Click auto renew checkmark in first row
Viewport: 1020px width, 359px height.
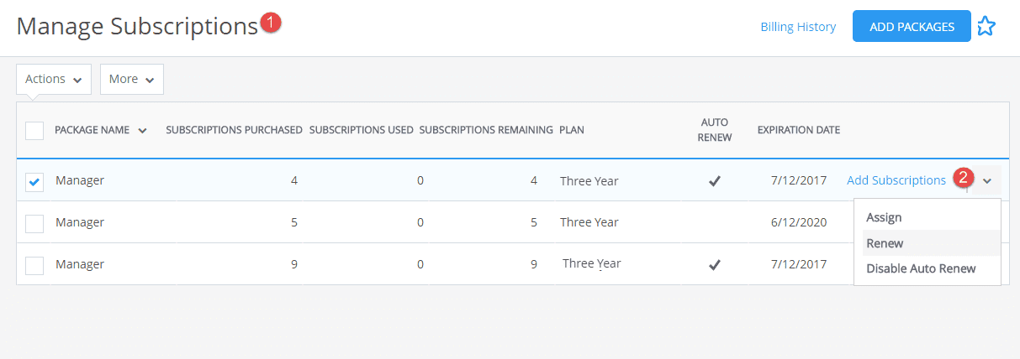click(x=715, y=180)
